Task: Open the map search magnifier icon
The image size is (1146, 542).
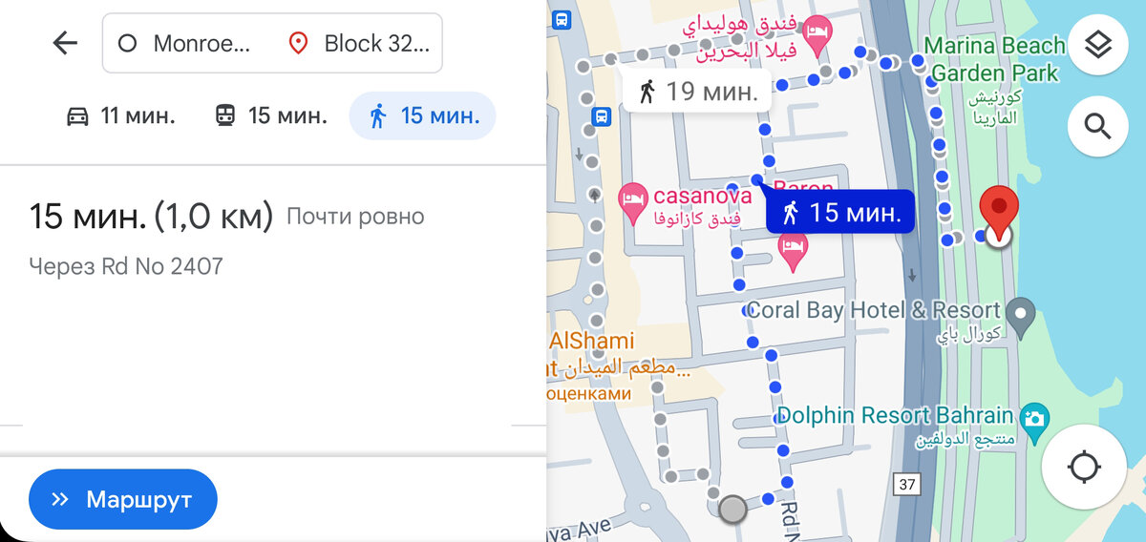Action: point(1098,125)
